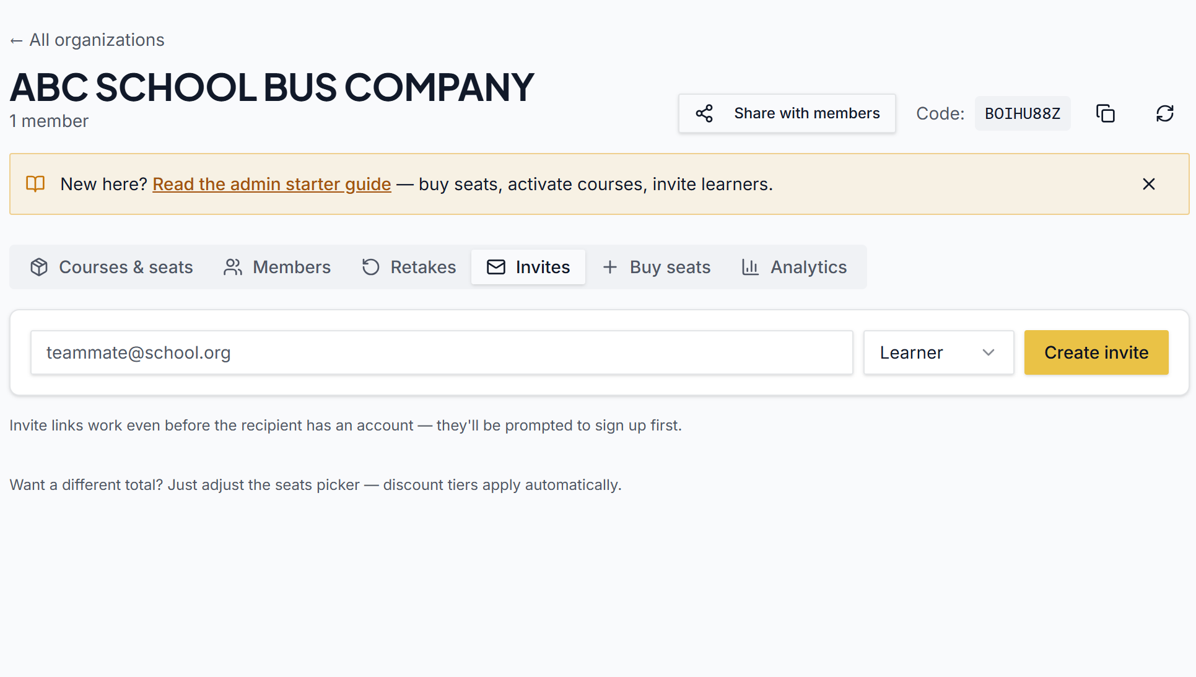Go to Buy seats tab
The width and height of the screenshot is (1196, 677).
point(657,267)
